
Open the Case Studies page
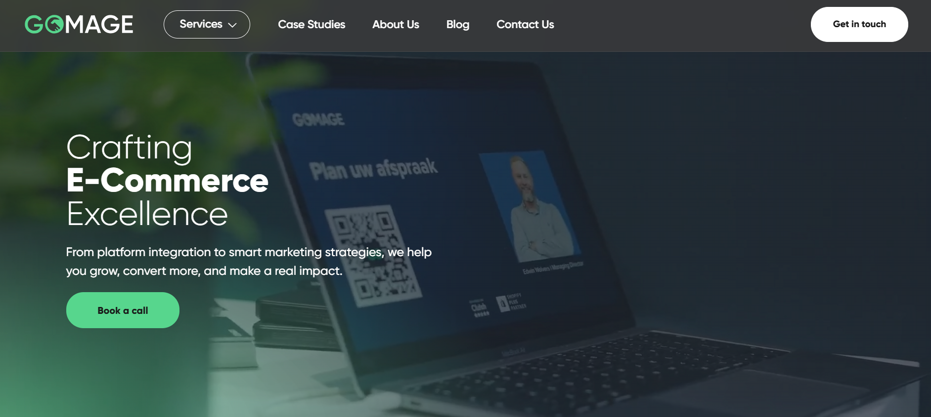point(311,24)
